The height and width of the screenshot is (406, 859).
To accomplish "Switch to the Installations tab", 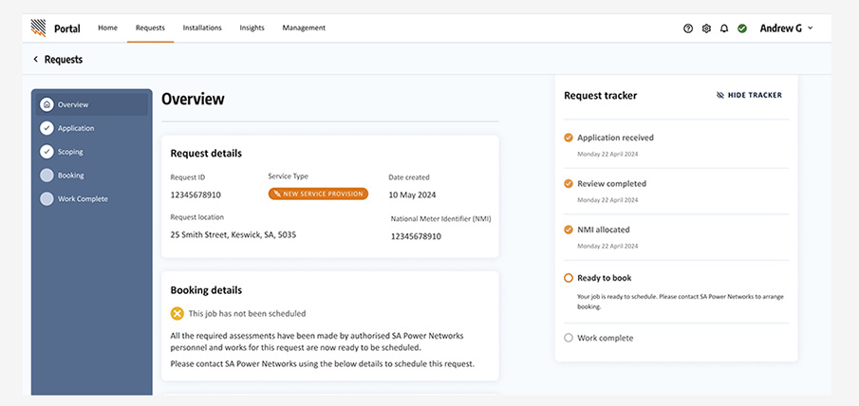I will coord(202,28).
